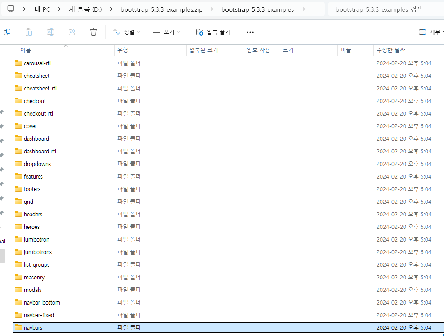The width and height of the screenshot is (444, 336).
Task: Select the features folder icon
Action: coord(18,176)
